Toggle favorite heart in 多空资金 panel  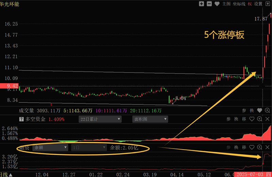[x=252, y=119]
